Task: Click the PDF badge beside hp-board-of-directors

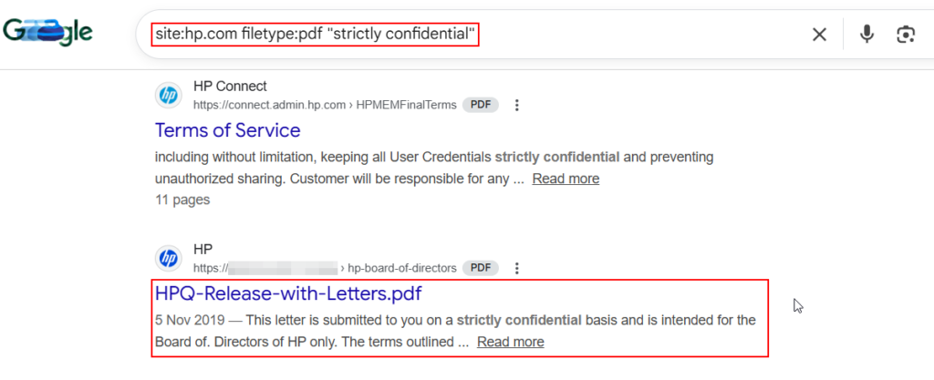Action: (x=481, y=268)
